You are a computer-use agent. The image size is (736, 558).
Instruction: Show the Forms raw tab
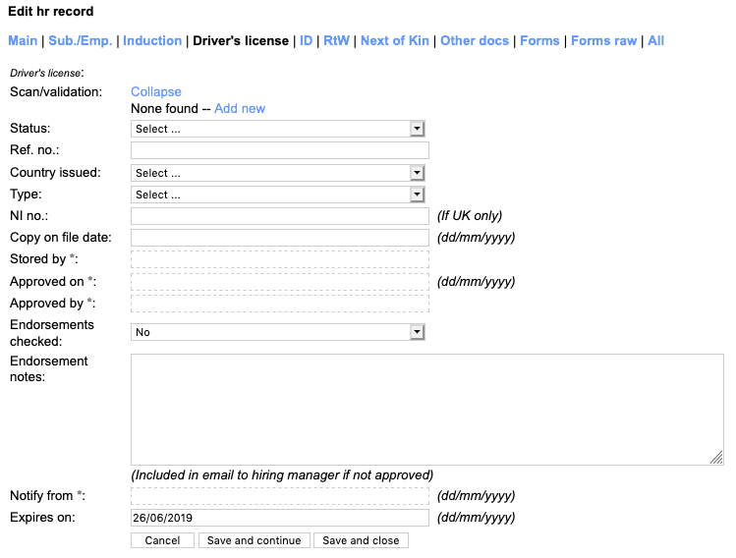(603, 40)
